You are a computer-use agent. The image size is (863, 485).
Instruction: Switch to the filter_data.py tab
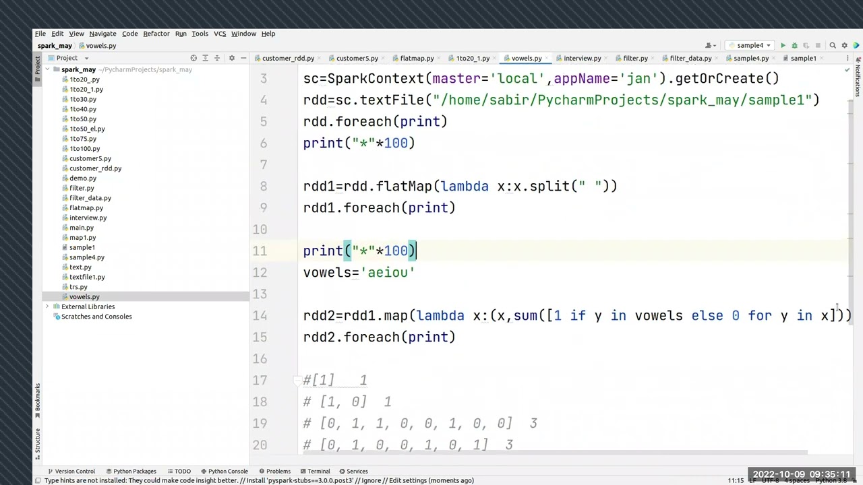click(x=690, y=59)
